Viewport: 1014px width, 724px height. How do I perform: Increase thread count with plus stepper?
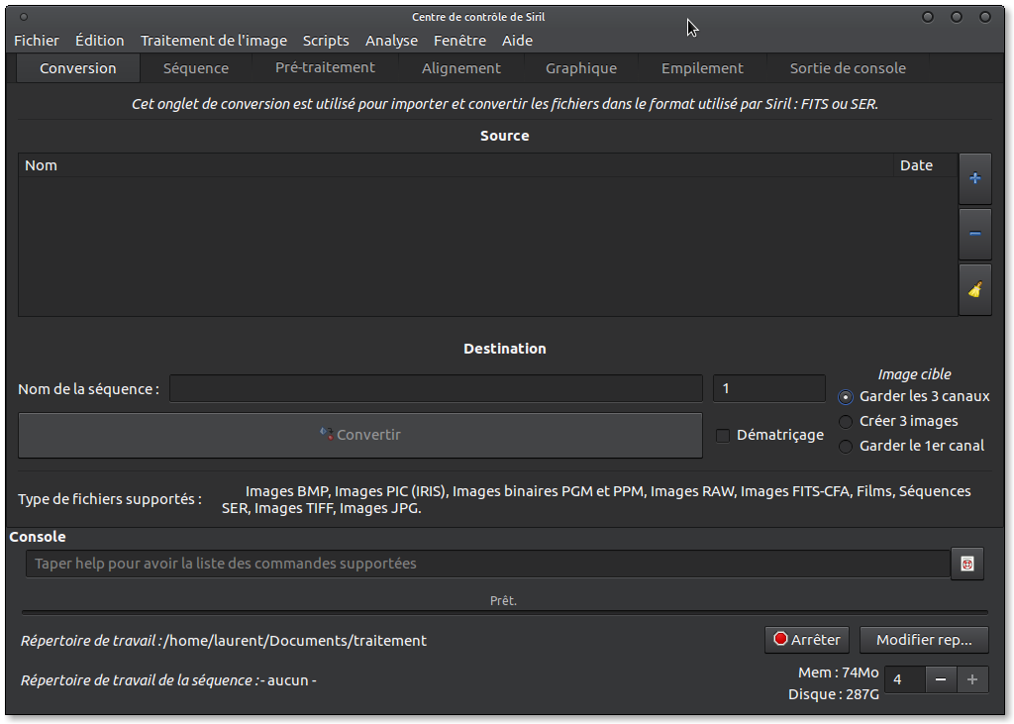(x=972, y=679)
